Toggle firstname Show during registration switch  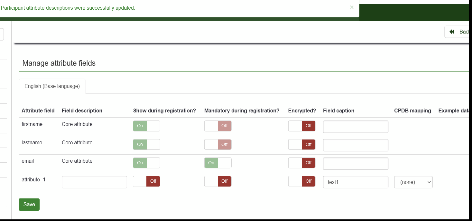coord(146,126)
